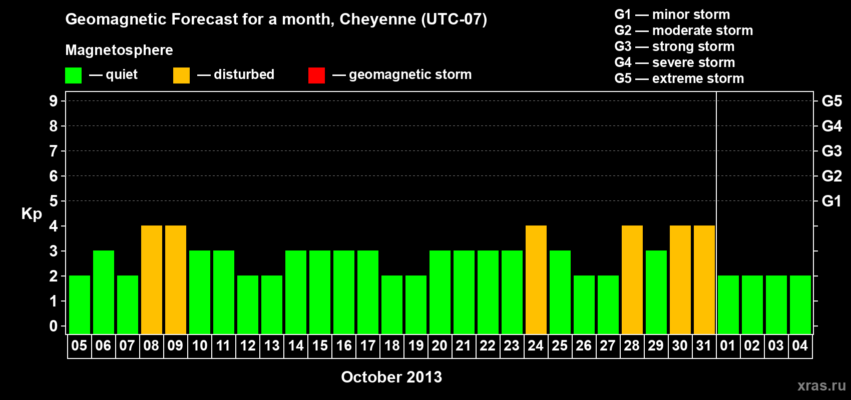851x400 pixels.
Task: Select the orange bar for day 28
Action: [632, 279]
